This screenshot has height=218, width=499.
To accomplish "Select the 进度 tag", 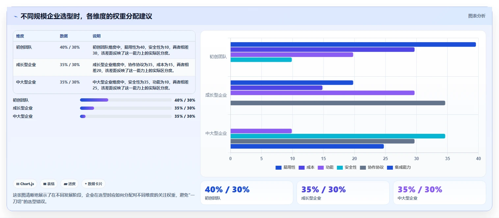I will point(69,184).
